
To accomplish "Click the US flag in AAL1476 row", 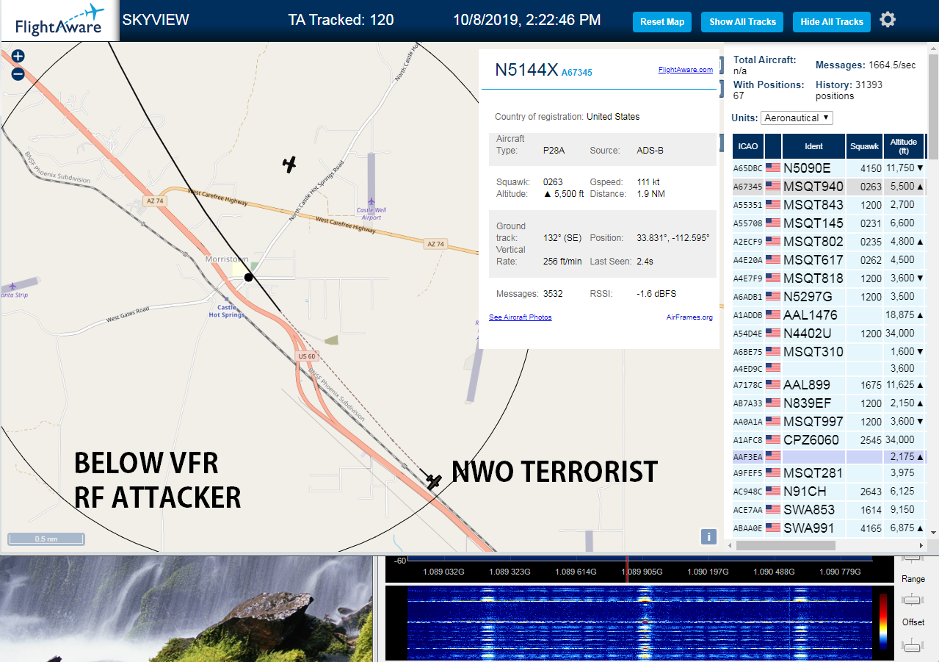I will [773, 314].
